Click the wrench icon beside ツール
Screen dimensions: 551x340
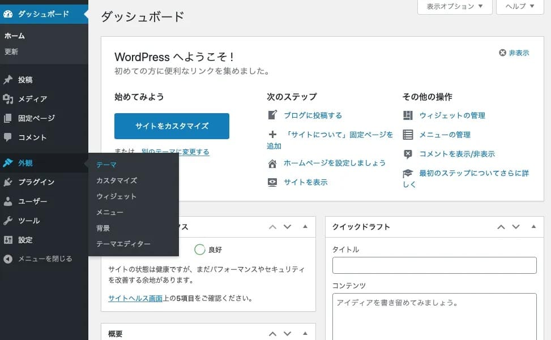pos(8,221)
